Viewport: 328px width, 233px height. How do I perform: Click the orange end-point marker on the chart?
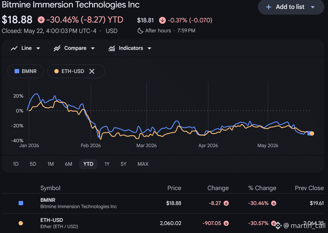[x=312, y=133]
